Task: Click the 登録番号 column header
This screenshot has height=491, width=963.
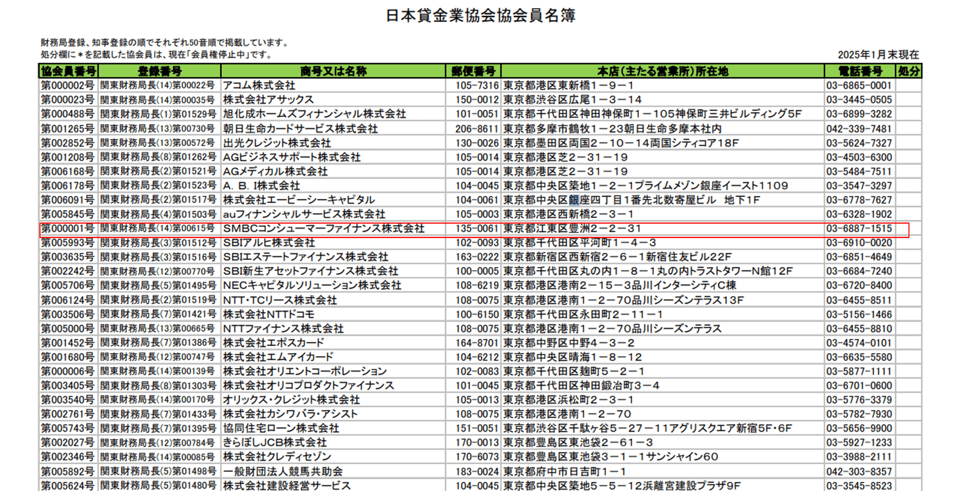Action: tap(159, 71)
